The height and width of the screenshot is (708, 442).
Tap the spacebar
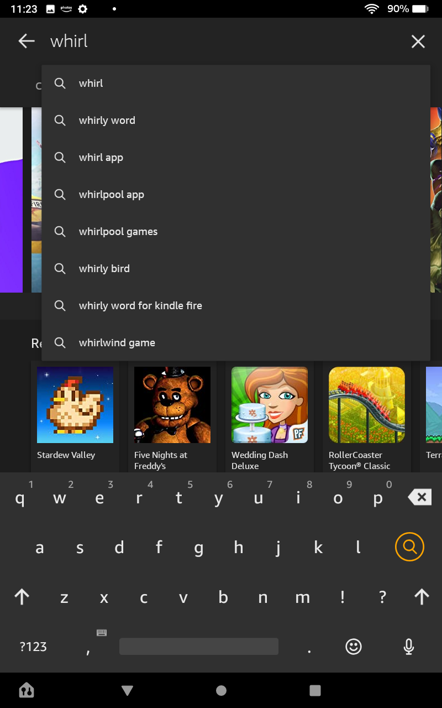tap(199, 647)
